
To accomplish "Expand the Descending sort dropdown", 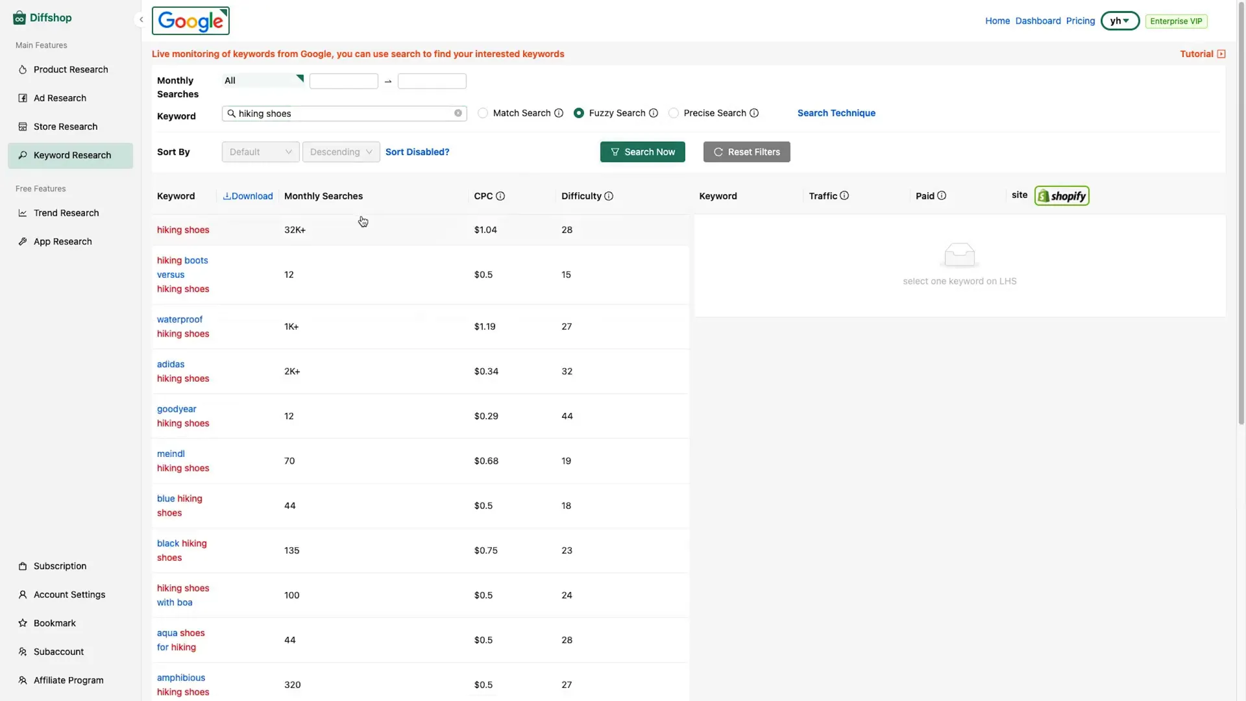I will click(341, 151).
